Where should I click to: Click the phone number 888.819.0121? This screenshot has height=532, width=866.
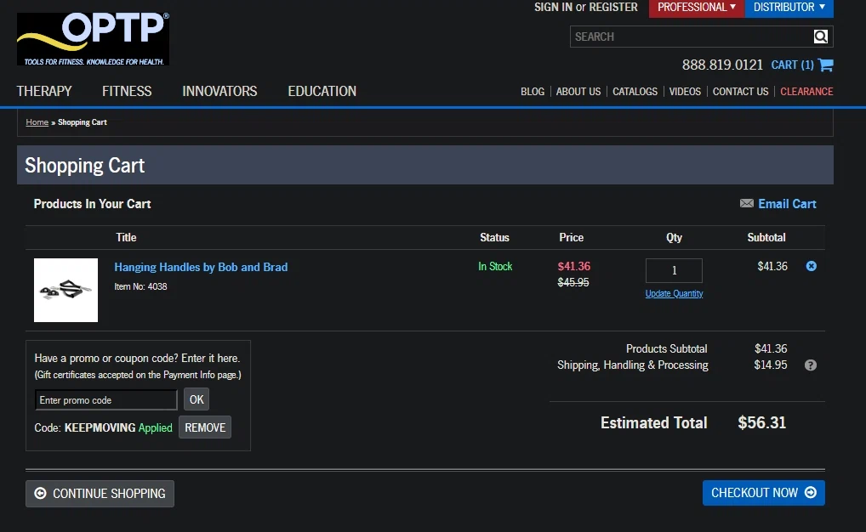tap(722, 65)
